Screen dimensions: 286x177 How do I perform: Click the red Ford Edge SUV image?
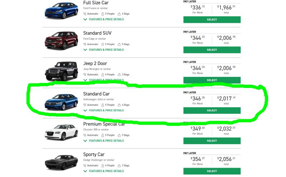[61, 41]
